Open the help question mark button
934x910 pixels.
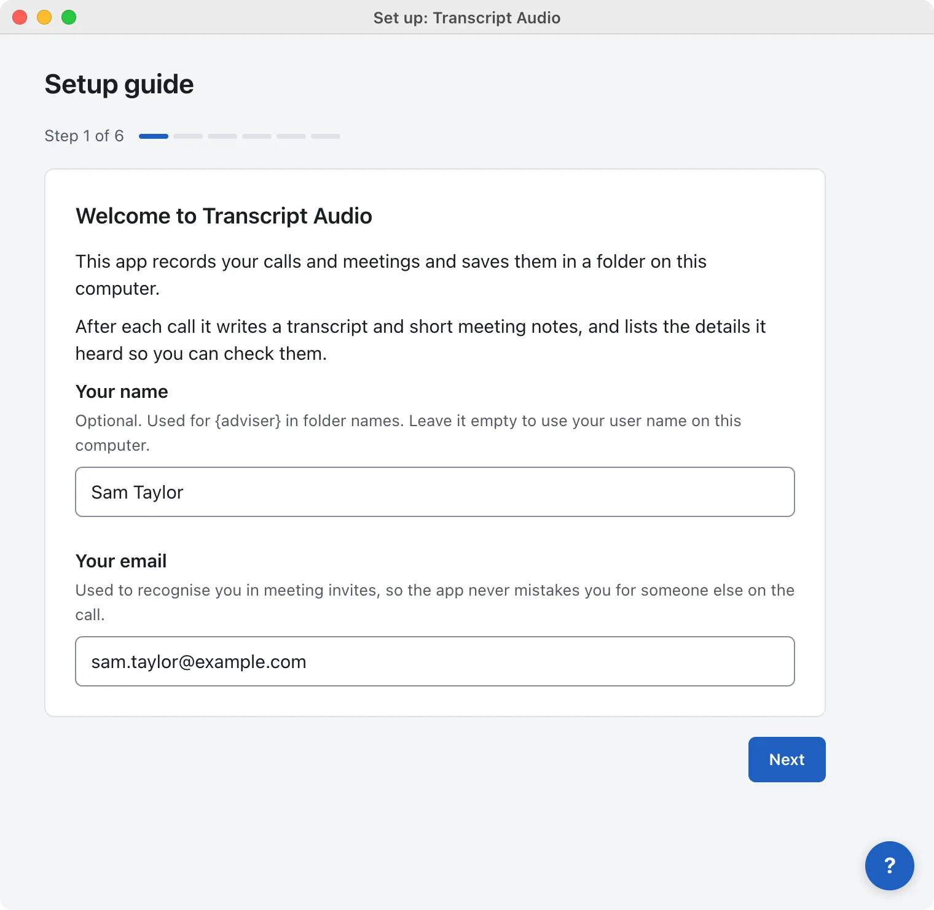(889, 865)
